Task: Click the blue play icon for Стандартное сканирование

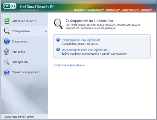Action: pyautogui.click(x=58, y=40)
